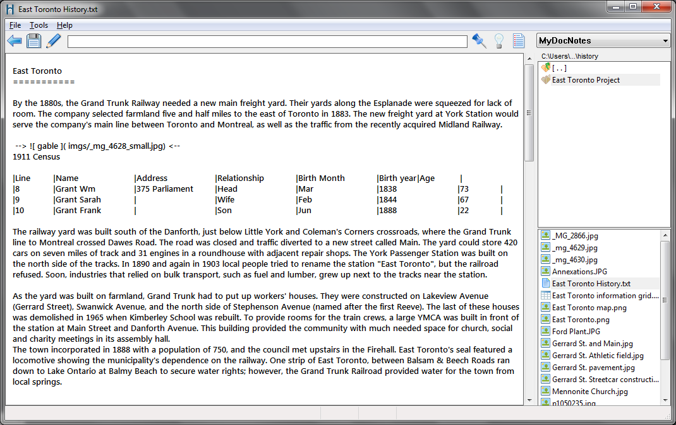The width and height of the screenshot is (676, 425).
Task: Click the Gerrard St. Athletic field.jpg icon
Action: [545, 355]
